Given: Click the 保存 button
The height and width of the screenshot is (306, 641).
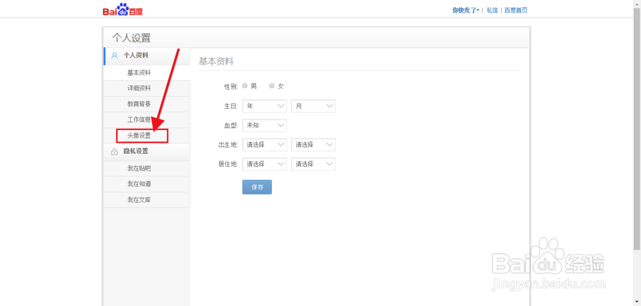Looking at the screenshot, I should (257, 188).
